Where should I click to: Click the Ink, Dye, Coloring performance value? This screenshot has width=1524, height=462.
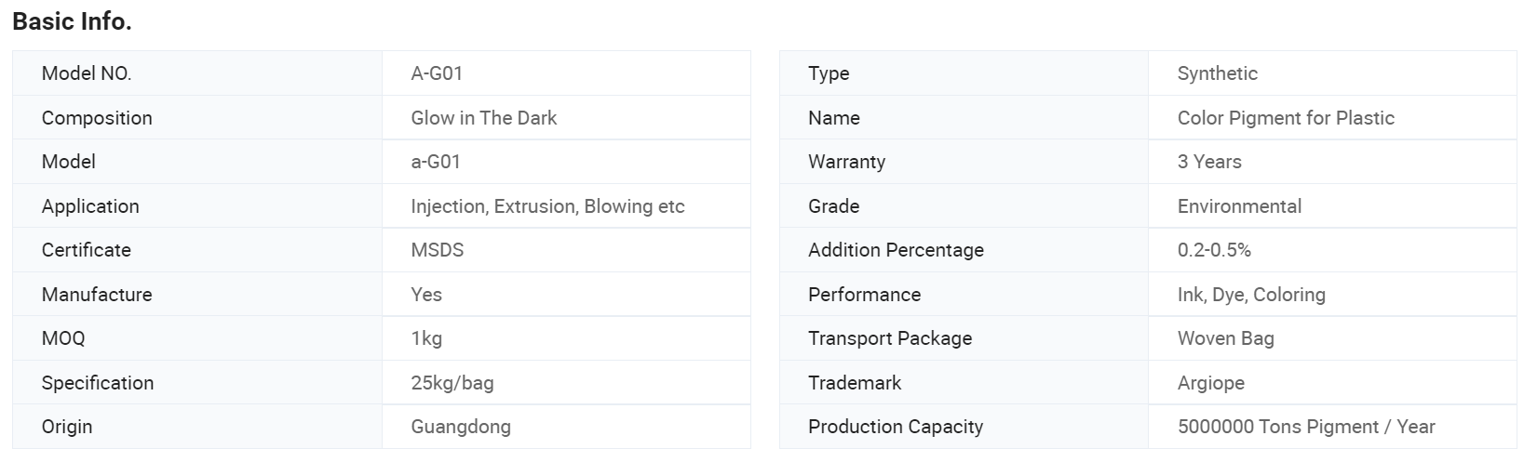pos(1251,295)
